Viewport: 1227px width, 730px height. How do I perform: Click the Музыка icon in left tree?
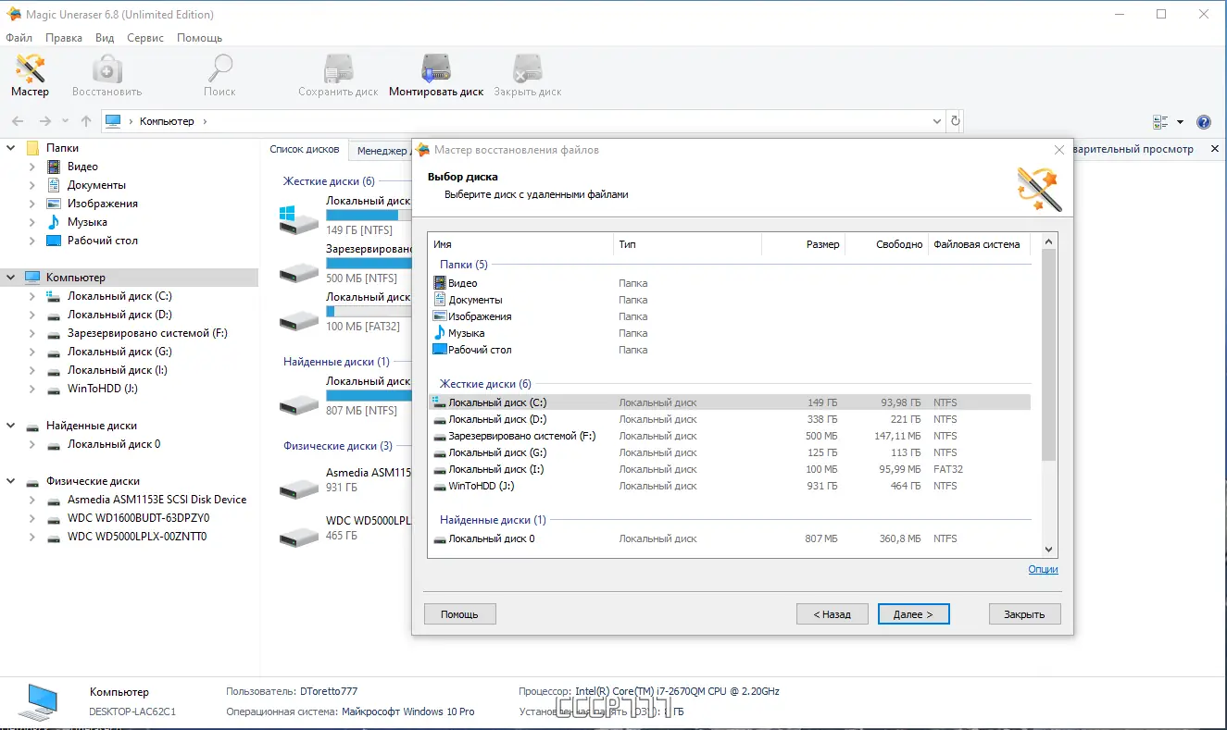point(53,222)
